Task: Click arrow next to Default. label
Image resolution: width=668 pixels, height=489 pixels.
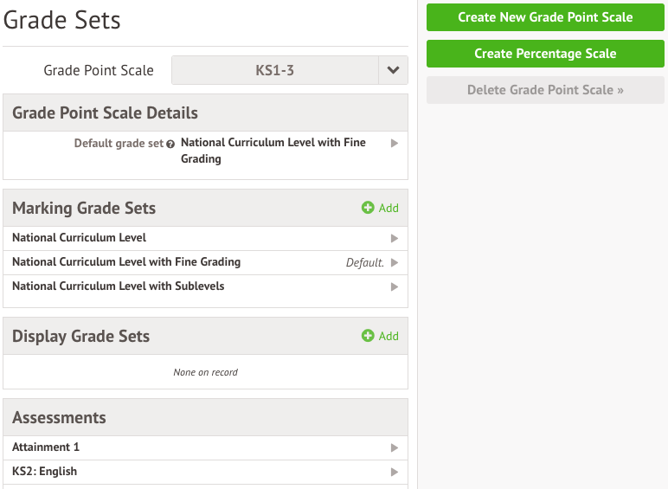Action: [395, 262]
